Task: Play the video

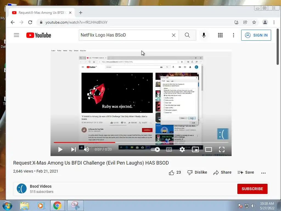Action: [x=60, y=149]
